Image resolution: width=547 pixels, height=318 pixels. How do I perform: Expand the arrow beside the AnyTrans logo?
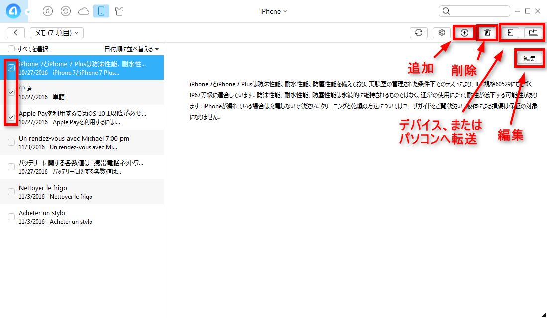(28, 12)
